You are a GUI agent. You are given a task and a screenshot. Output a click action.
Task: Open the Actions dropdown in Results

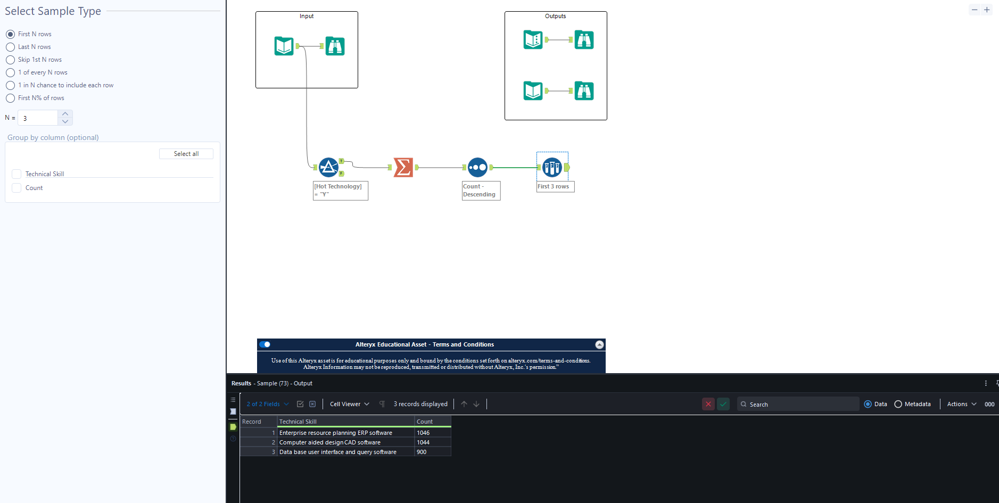click(x=962, y=404)
